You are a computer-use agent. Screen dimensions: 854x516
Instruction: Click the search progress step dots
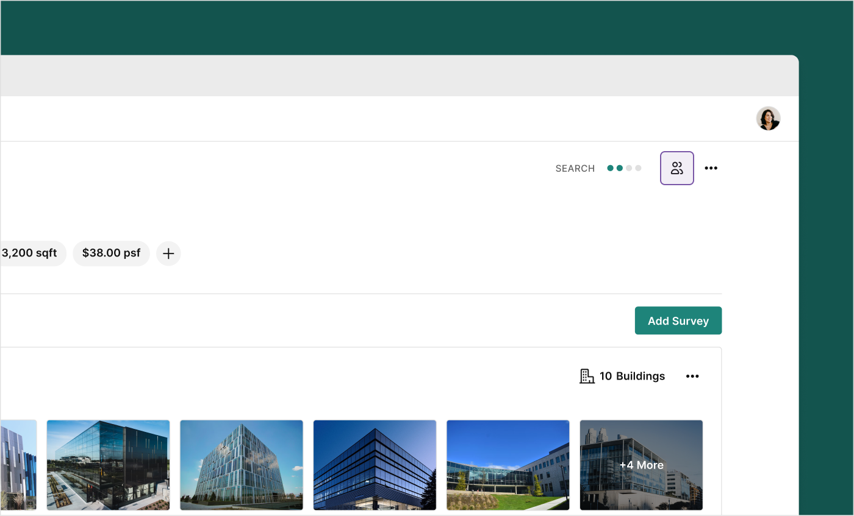[624, 168]
